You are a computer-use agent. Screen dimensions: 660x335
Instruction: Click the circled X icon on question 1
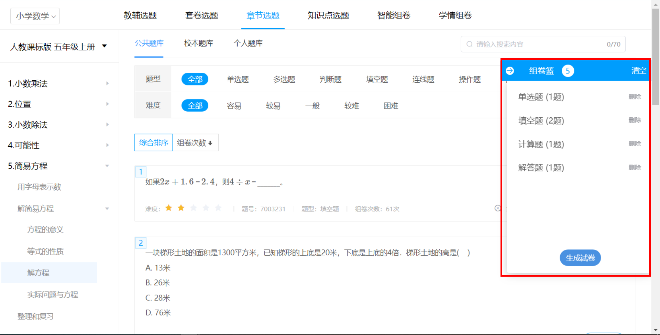(x=497, y=208)
